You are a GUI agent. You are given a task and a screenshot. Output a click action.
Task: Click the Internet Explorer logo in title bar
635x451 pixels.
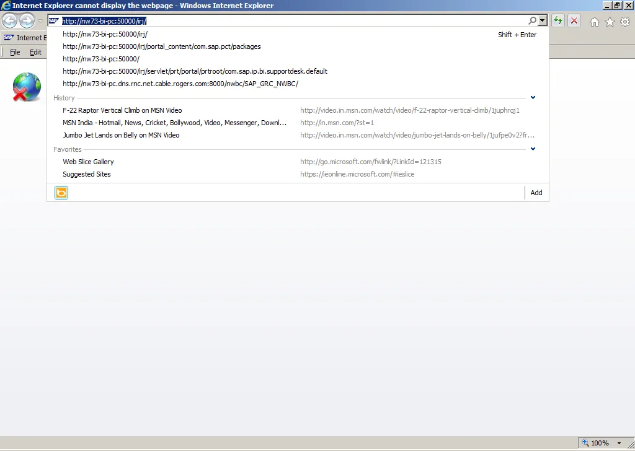[6, 5]
